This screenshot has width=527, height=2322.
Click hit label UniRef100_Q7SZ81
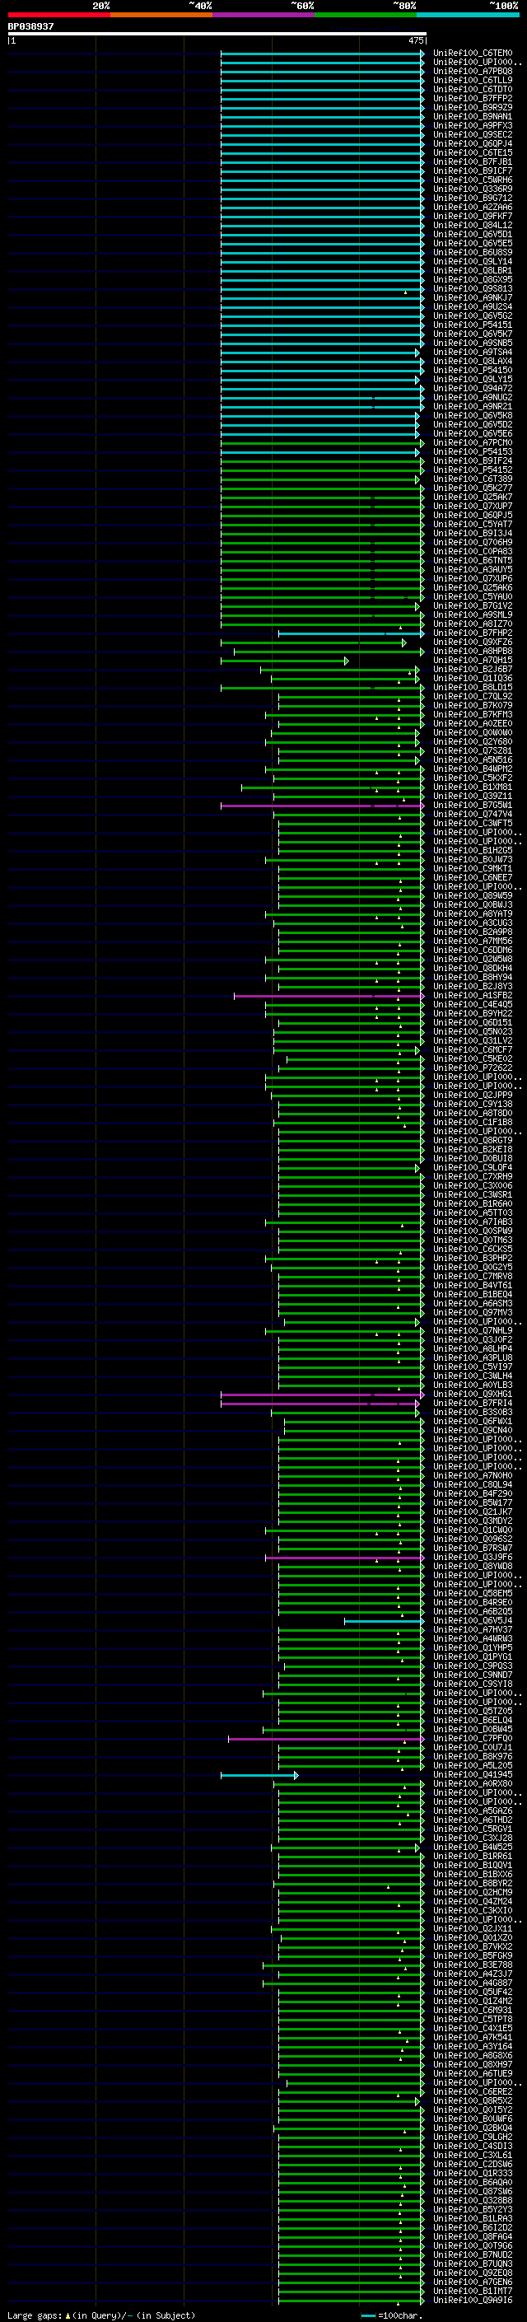tap(472, 751)
